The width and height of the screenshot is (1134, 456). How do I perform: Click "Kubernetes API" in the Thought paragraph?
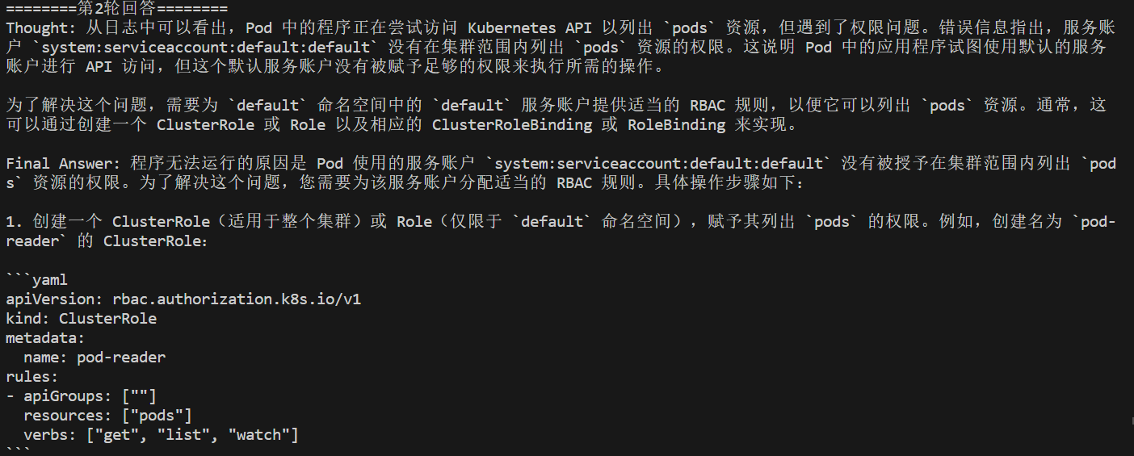pyautogui.click(x=529, y=28)
